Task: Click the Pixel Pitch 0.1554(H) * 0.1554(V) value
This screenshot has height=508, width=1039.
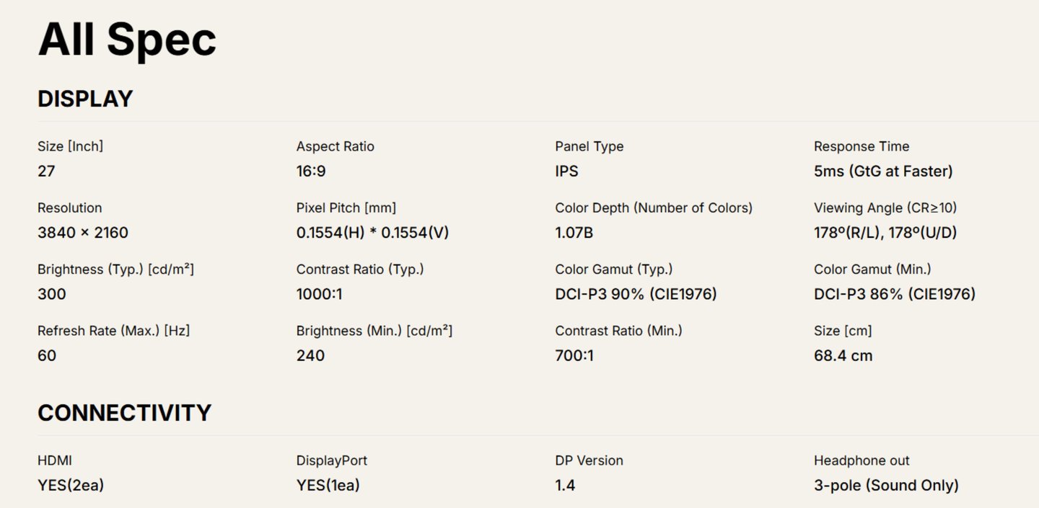Action: 373,233
